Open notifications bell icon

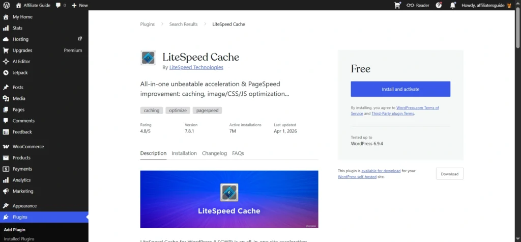click(x=452, y=5)
